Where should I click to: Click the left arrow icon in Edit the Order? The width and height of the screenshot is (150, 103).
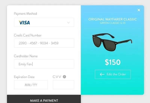[102, 74]
